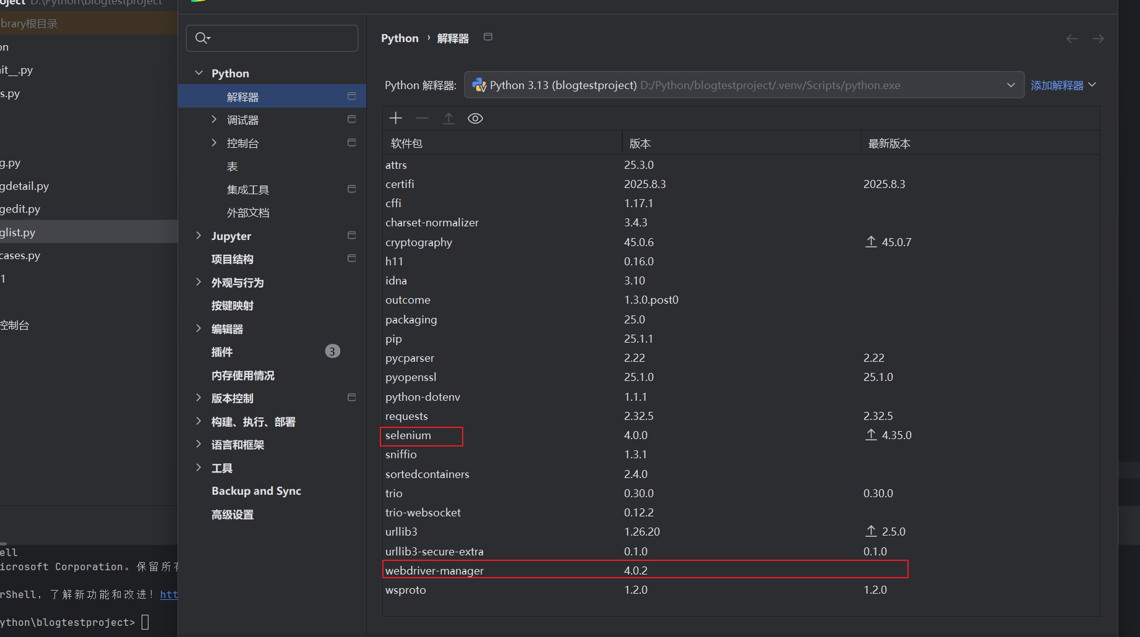The width and height of the screenshot is (1140, 637).
Task: Open 内存使用情况 settings page
Action: [x=243, y=375]
